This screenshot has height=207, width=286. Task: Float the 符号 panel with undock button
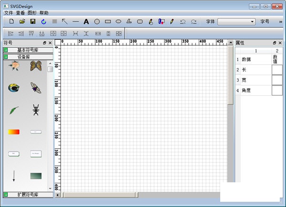pyautogui.click(x=44, y=43)
